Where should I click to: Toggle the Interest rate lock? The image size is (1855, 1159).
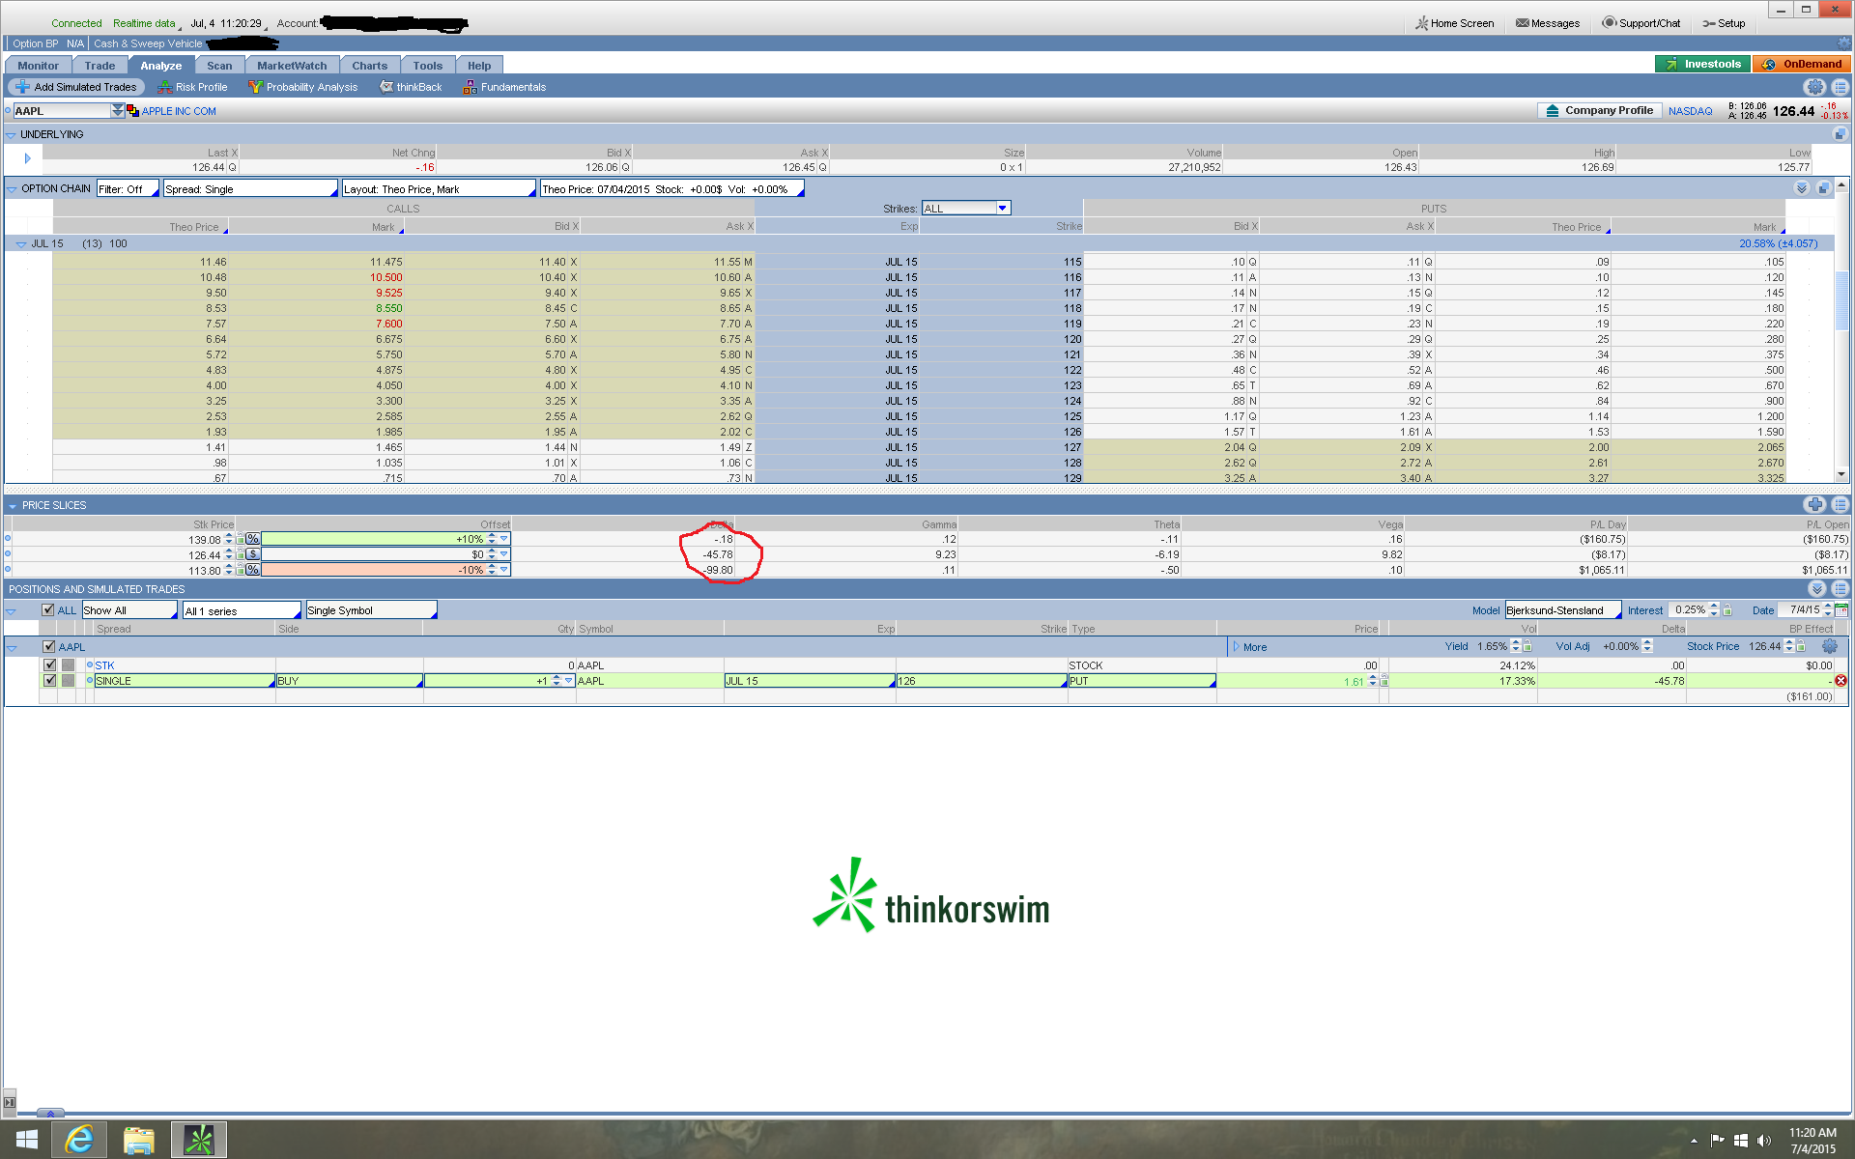coord(1727,610)
